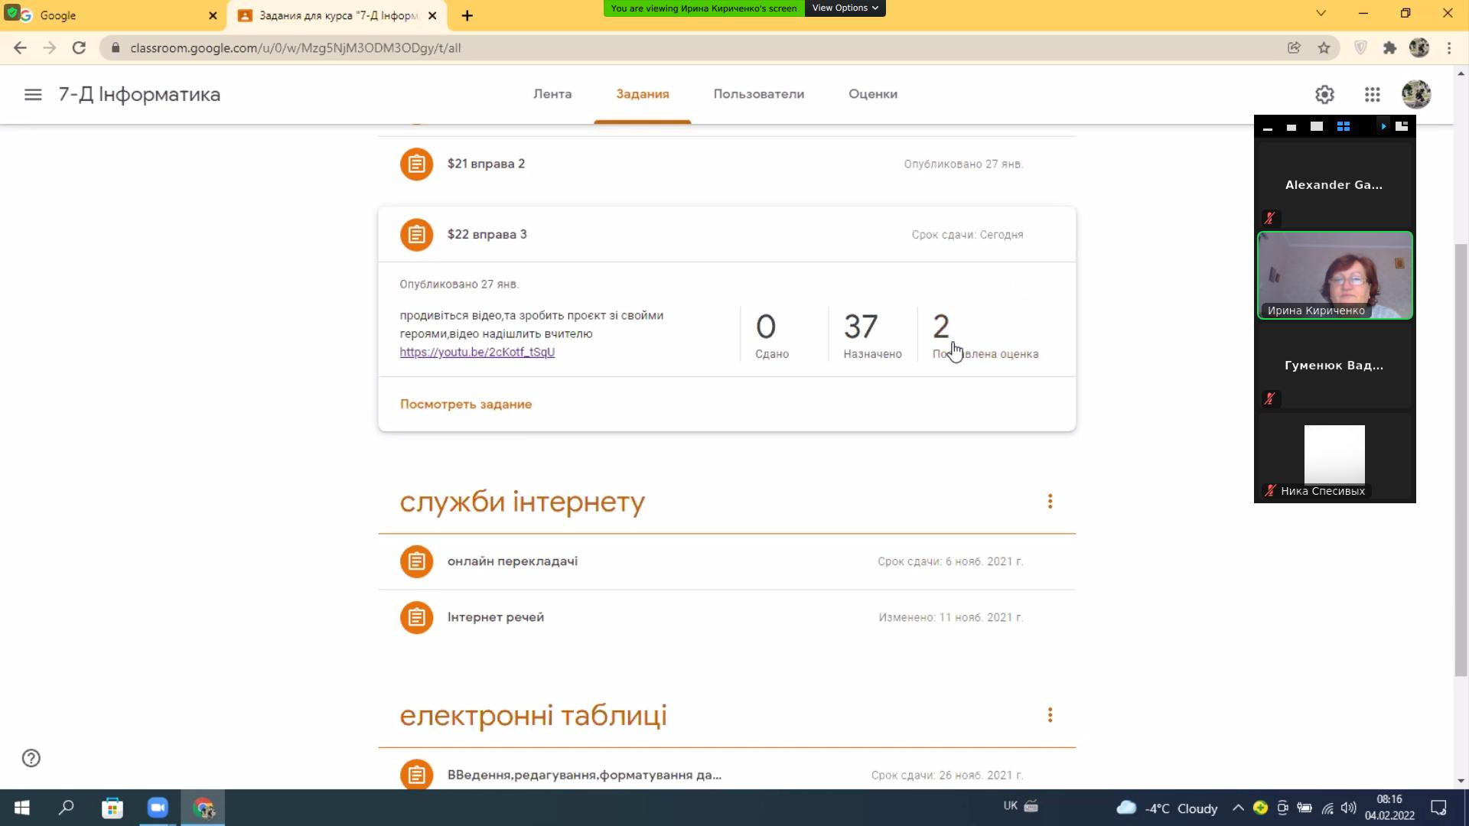
Task: Open the youtu.be video link
Action: pos(477,352)
